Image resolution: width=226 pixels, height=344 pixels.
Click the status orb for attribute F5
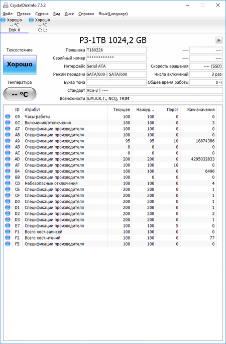tap(8, 244)
